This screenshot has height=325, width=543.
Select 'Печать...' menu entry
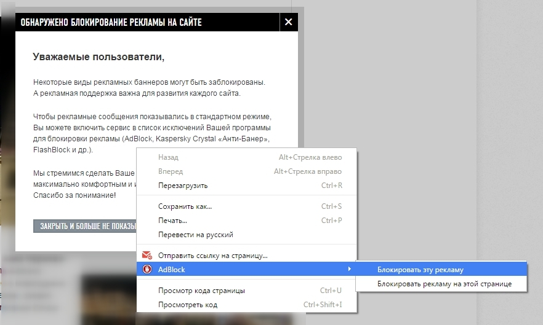coord(172,221)
